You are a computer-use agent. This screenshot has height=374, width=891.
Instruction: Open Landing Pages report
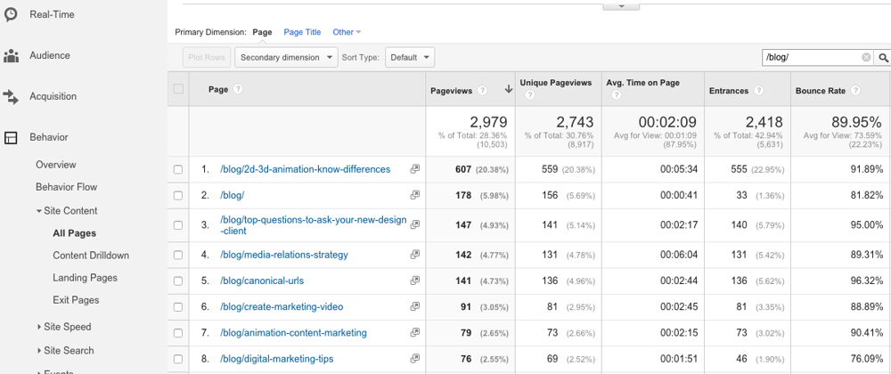86,278
